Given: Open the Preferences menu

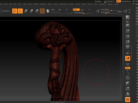Looking at the screenshot, I should coord(63,4).
